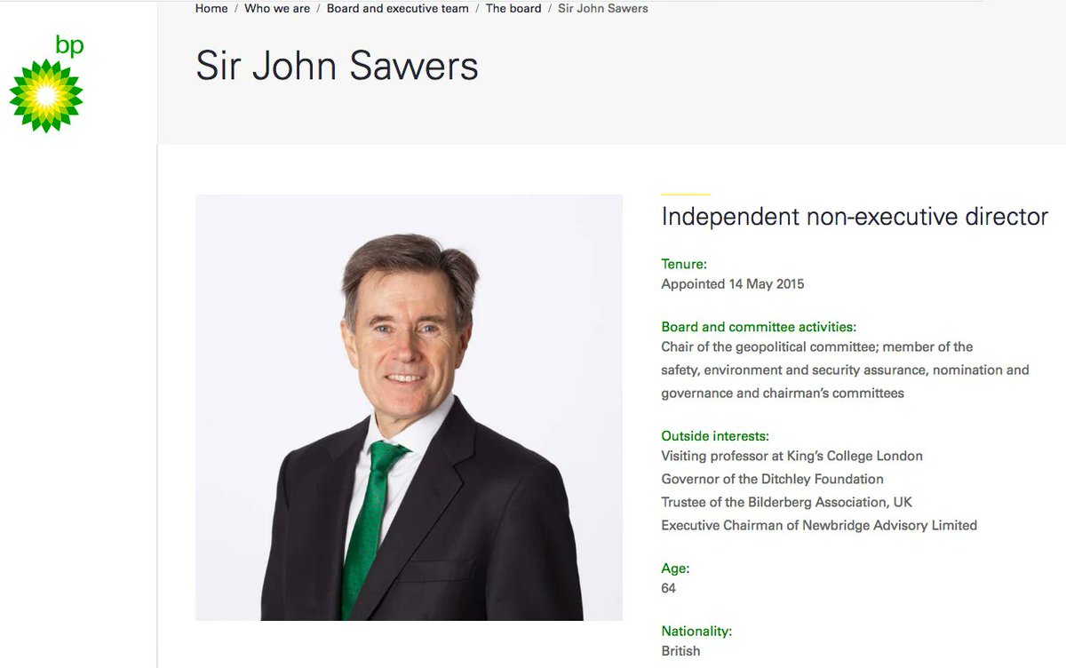Viewport: 1066px width, 668px height.
Task: Click the director's portrait photo
Action: pos(409,408)
